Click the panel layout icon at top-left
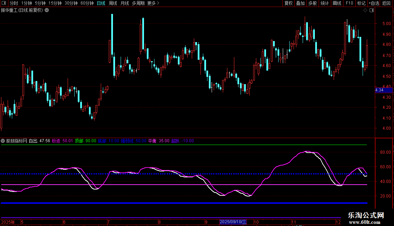394x226 pixels. (4, 3)
